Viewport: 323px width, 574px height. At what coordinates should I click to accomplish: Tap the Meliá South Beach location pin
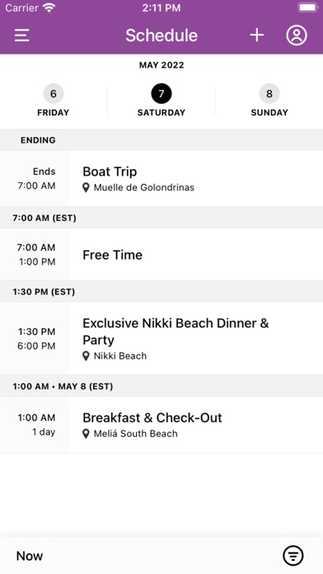tap(86, 434)
